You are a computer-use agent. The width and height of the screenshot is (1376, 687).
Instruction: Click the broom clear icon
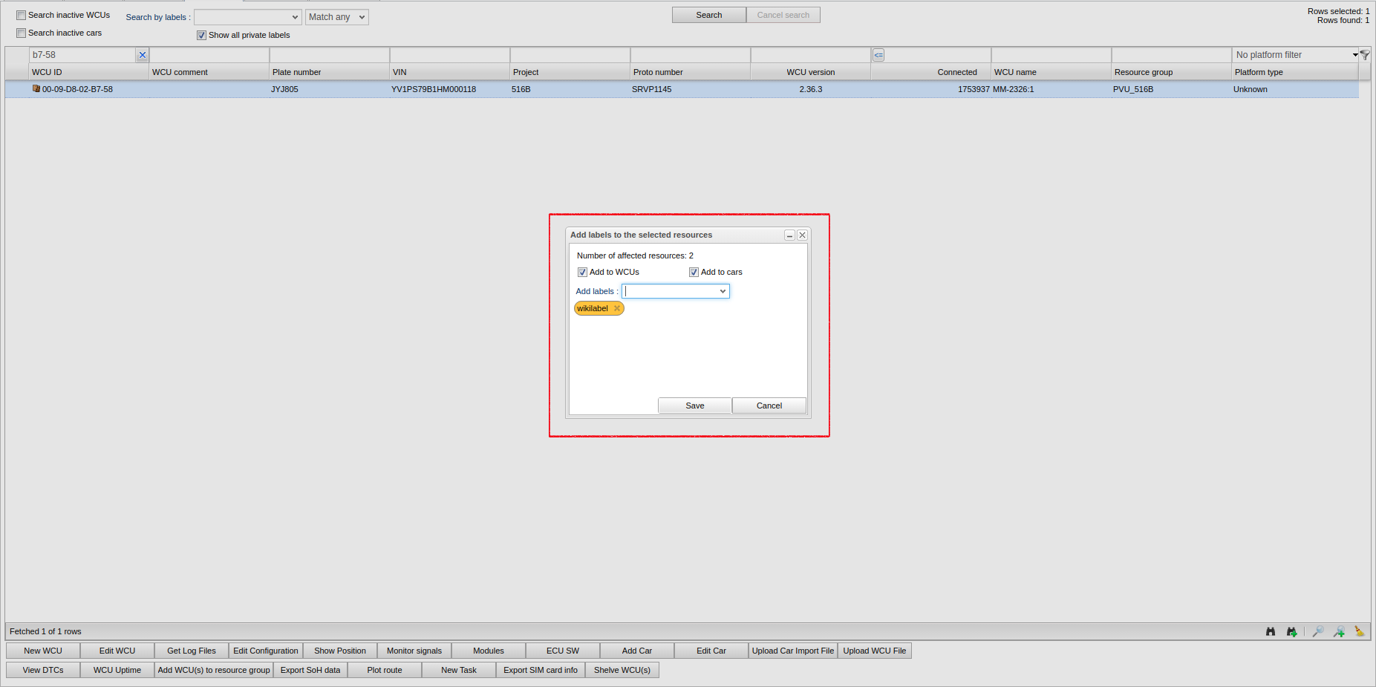coord(1359,631)
